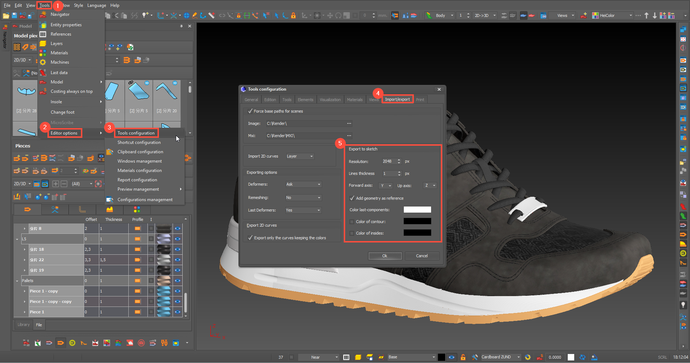
Task: Open the Last Deformers dropdown set to Yes
Action: tap(303, 210)
